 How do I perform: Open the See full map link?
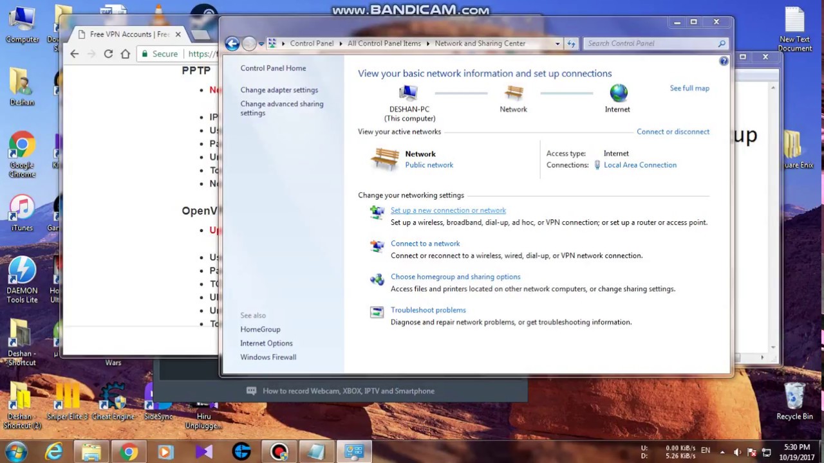[689, 88]
